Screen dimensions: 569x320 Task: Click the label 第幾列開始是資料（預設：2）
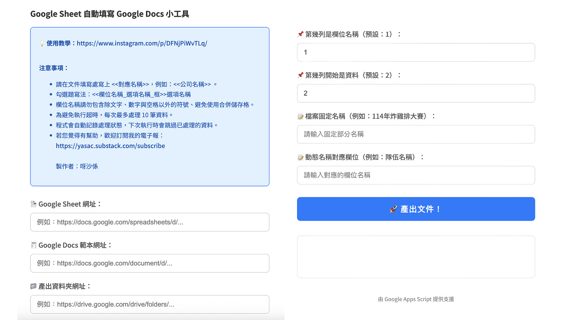pyautogui.click(x=353, y=75)
